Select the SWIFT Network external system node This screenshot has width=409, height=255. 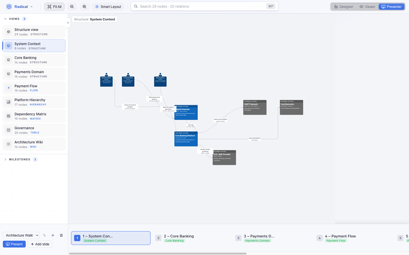click(x=255, y=107)
